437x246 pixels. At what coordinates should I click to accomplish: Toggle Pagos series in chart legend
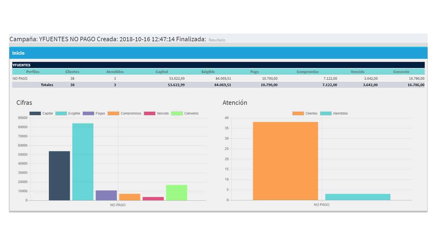coord(94,113)
